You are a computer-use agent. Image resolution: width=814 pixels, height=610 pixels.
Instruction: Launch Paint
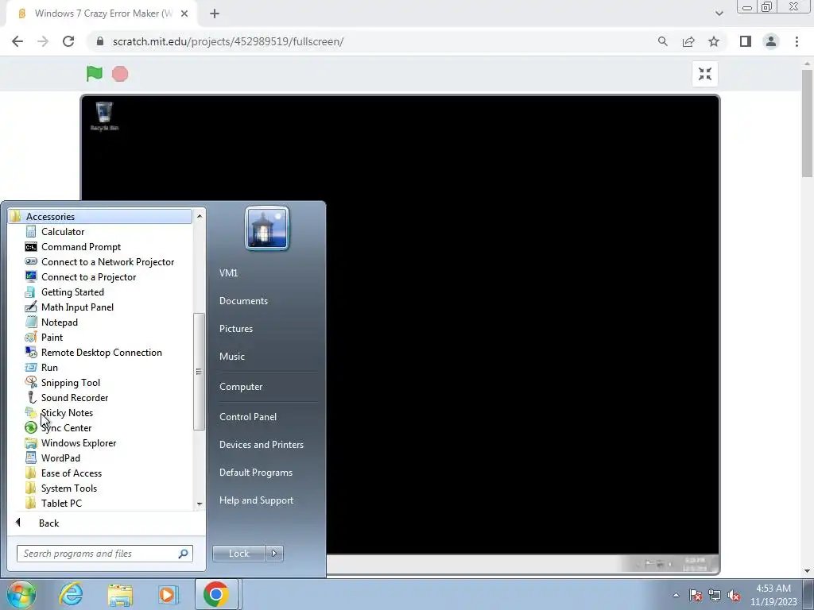tap(52, 337)
